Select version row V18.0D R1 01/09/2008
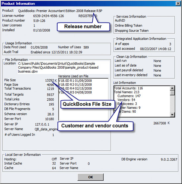 tap(75, 81)
